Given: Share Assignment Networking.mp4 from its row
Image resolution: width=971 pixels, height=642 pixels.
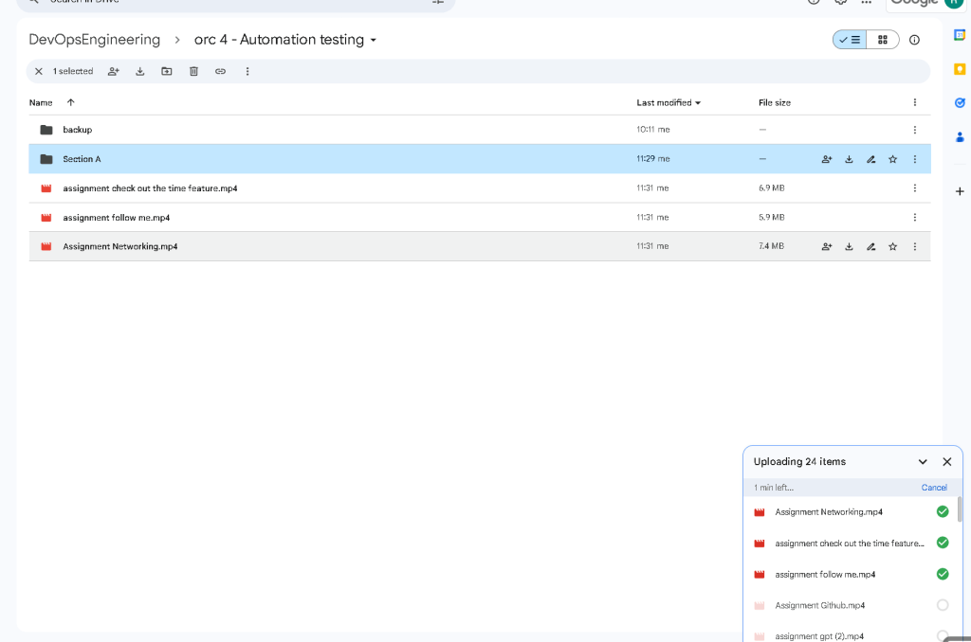Looking at the screenshot, I should (x=827, y=247).
